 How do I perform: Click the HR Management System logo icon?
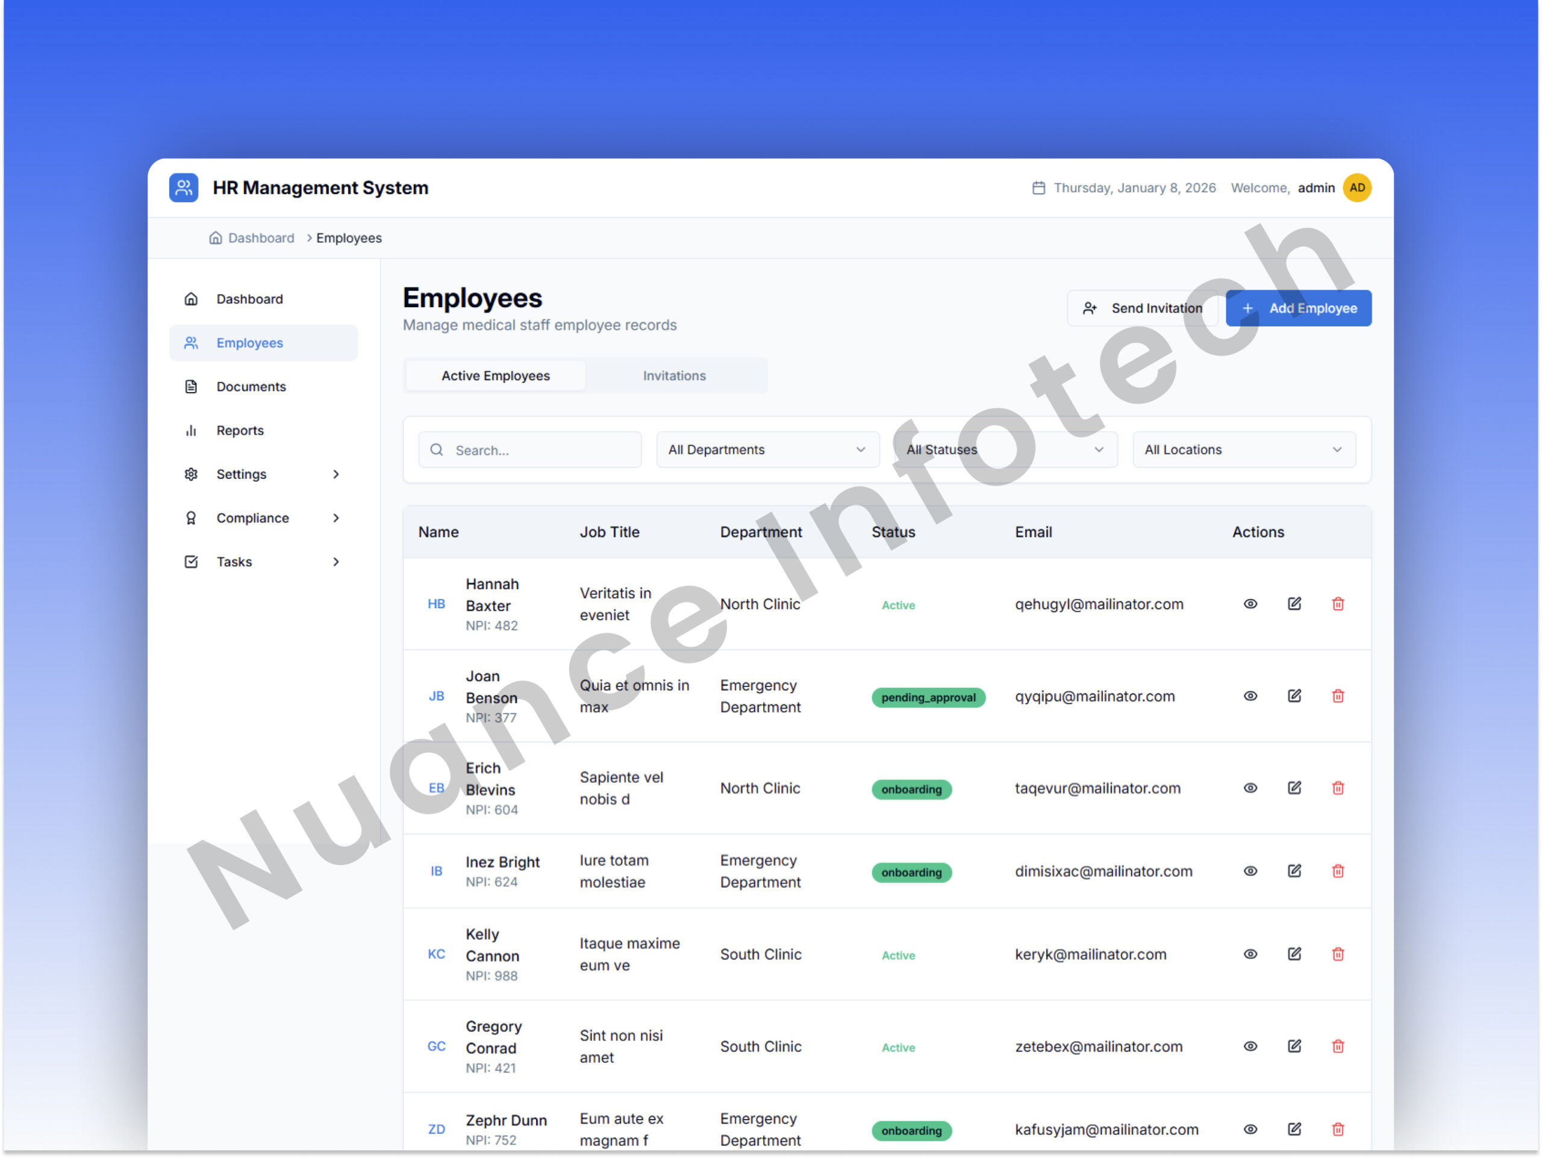[x=183, y=187]
